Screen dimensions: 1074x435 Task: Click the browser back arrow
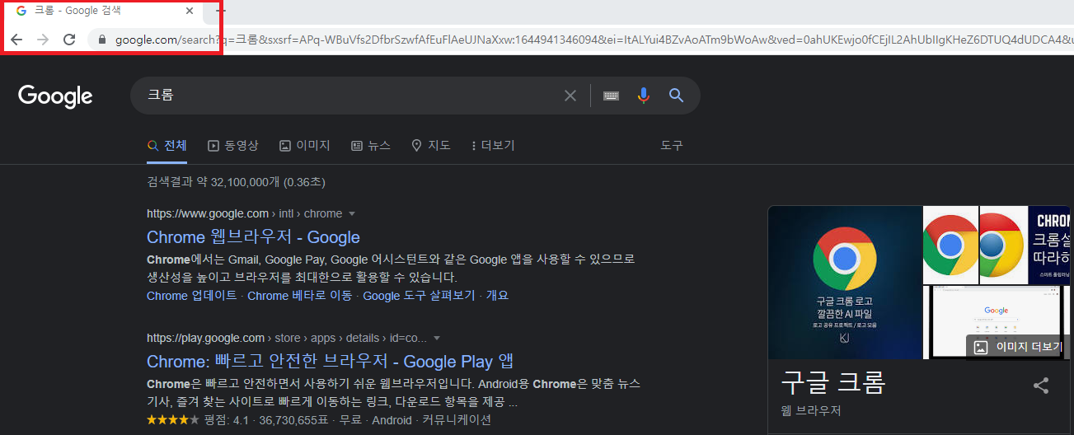[16, 40]
